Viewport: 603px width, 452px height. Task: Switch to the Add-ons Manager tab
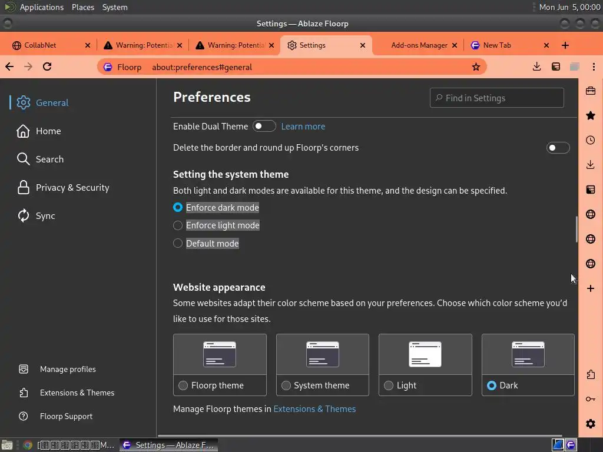click(x=418, y=45)
